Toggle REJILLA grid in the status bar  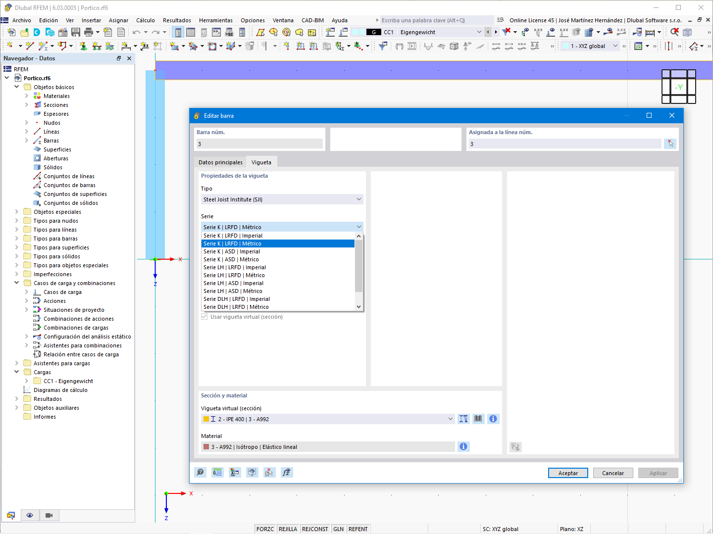[x=288, y=529]
